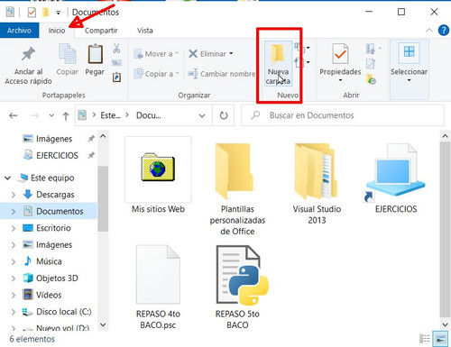Expand the address bar history dropdown
The image size is (451, 347).
pos(202,115)
